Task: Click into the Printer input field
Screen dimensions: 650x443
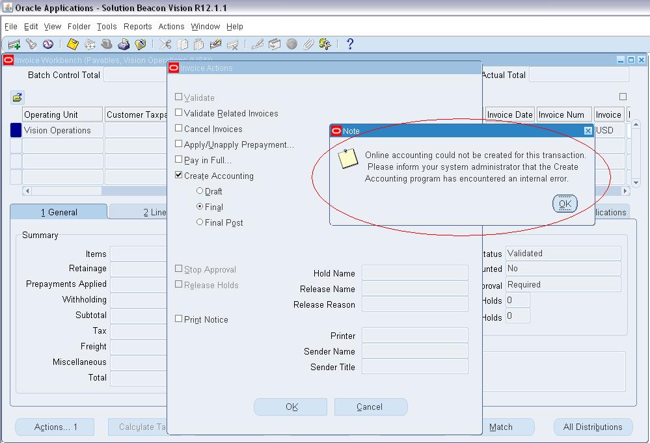Action: pyautogui.click(x=414, y=336)
